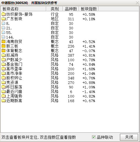The image size is (140, 142).
Task: Sort by 品种数 column header
Action: (x=71, y=9)
